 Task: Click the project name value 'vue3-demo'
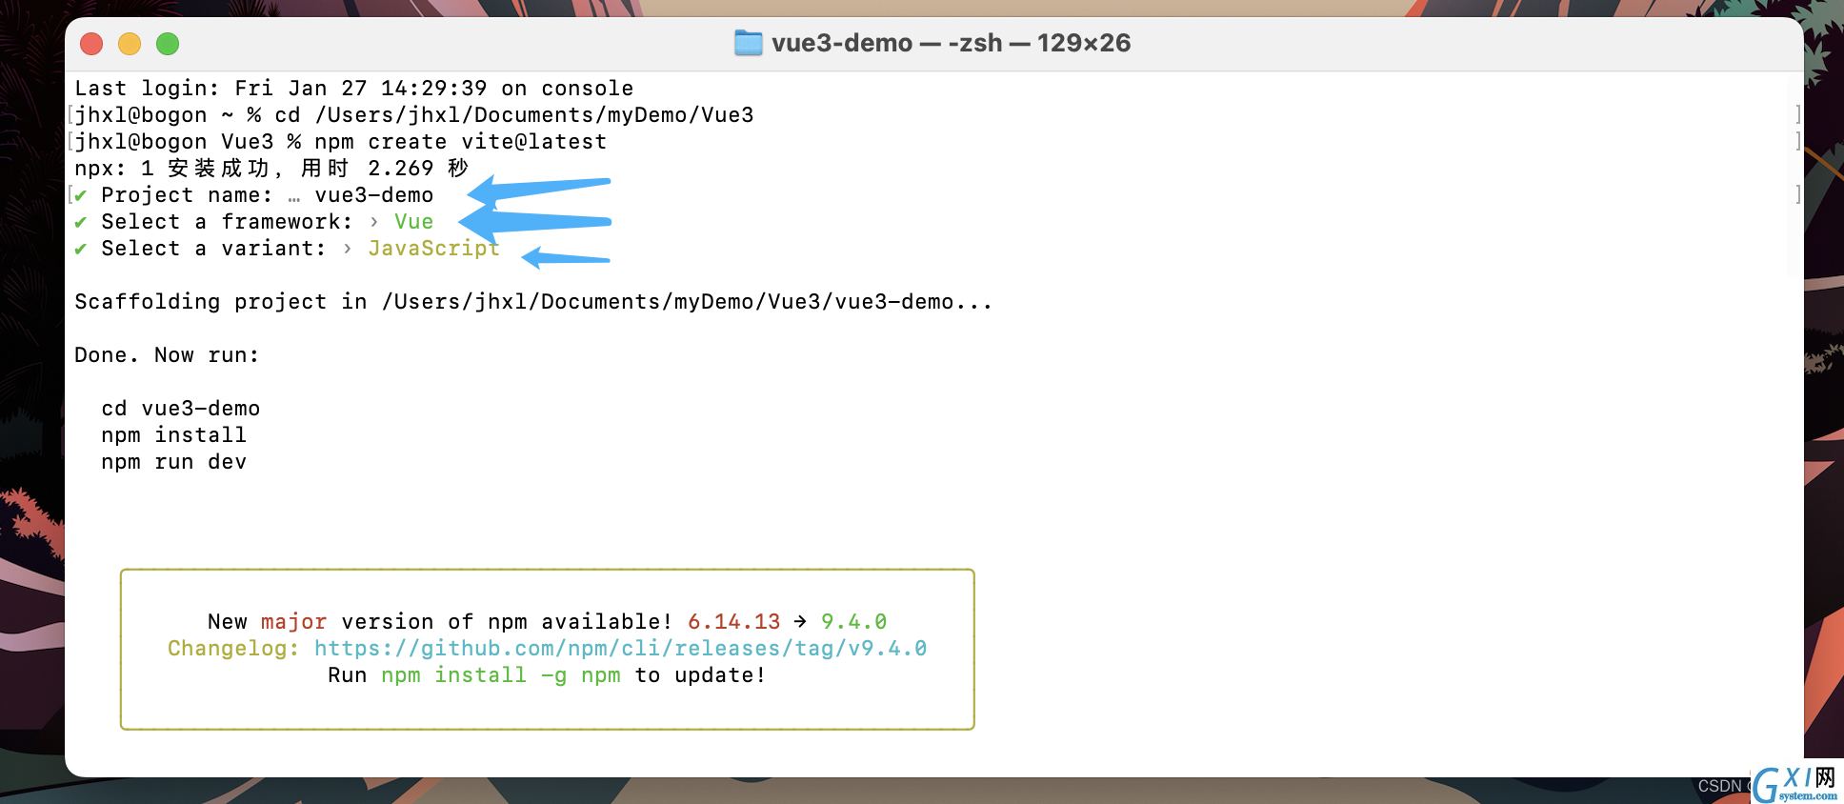click(x=374, y=195)
